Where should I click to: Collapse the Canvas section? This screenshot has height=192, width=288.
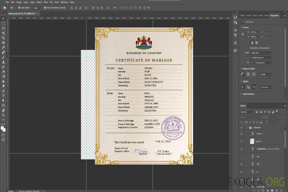(x=241, y=27)
